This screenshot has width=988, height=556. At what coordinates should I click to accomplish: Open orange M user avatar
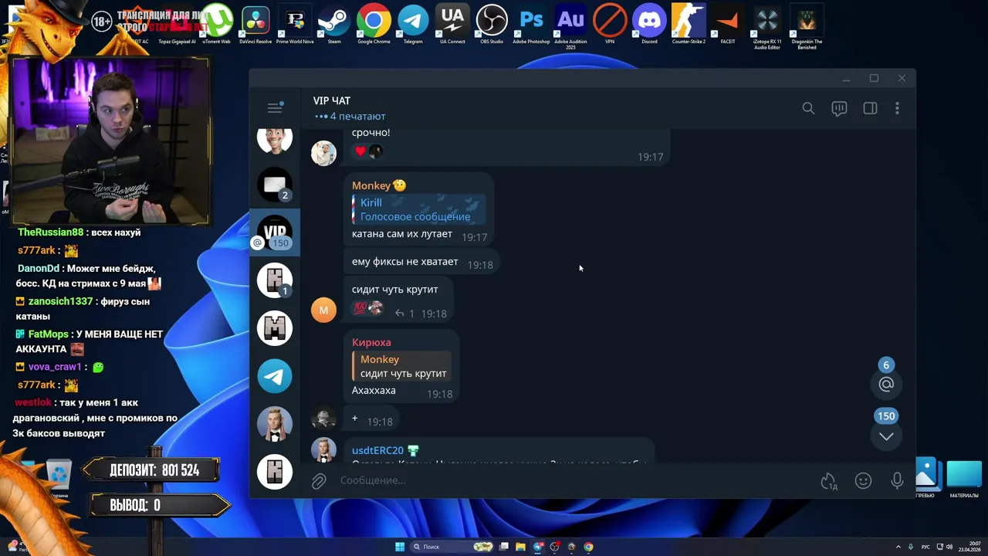(x=323, y=310)
